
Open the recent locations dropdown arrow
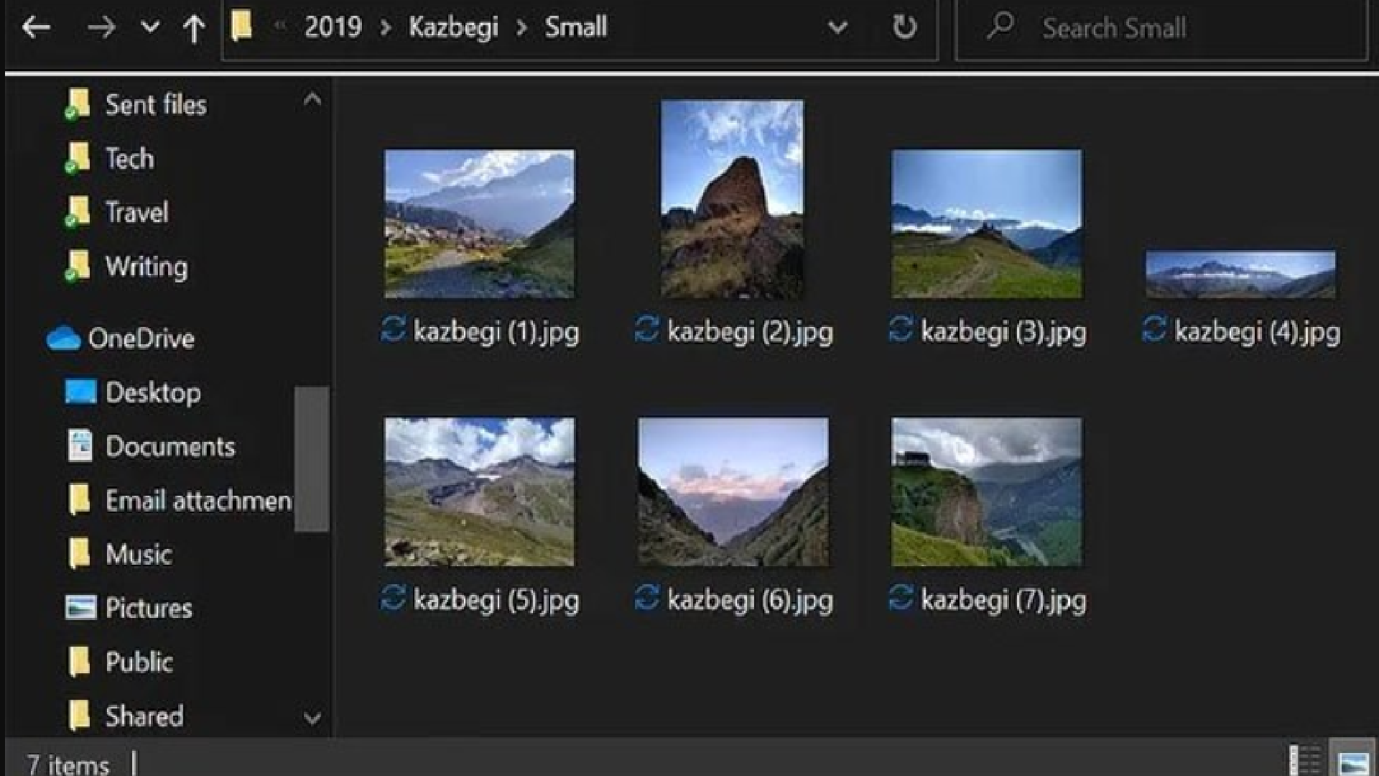pyautogui.click(x=149, y=28)
